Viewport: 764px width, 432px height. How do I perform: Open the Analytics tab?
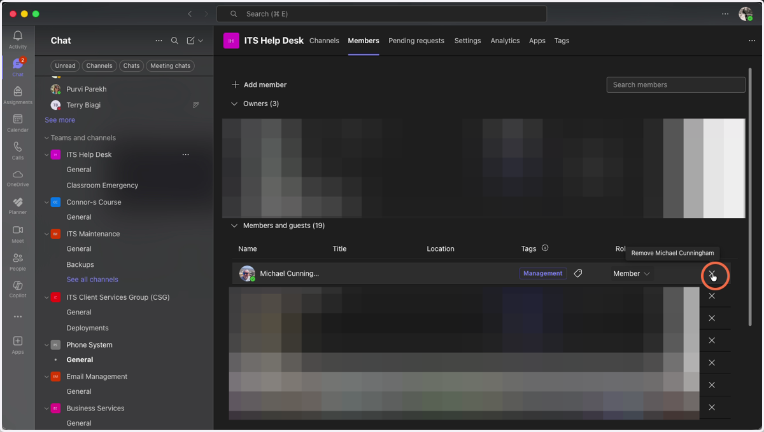pos(505,41)
